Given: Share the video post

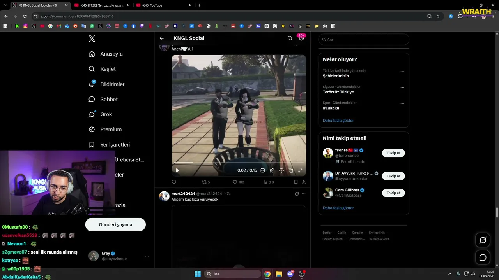Looking at the screenshot, I should click(304, 182).
